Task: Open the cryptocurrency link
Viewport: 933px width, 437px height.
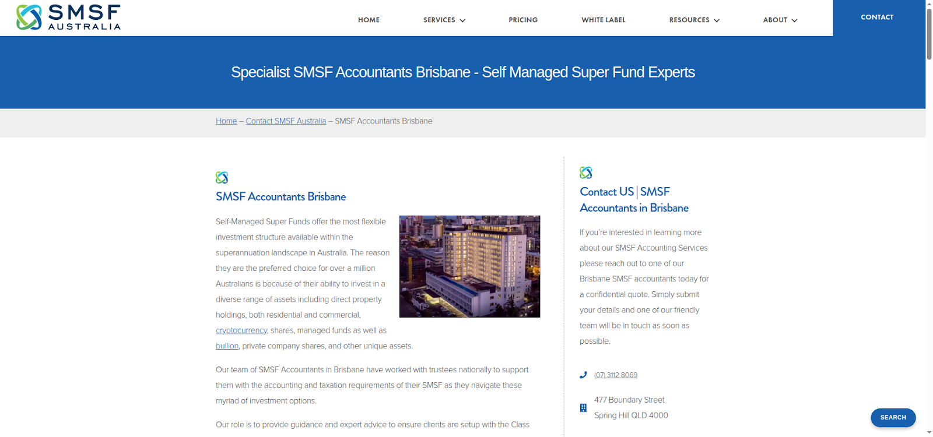Action: click(241, 330)
